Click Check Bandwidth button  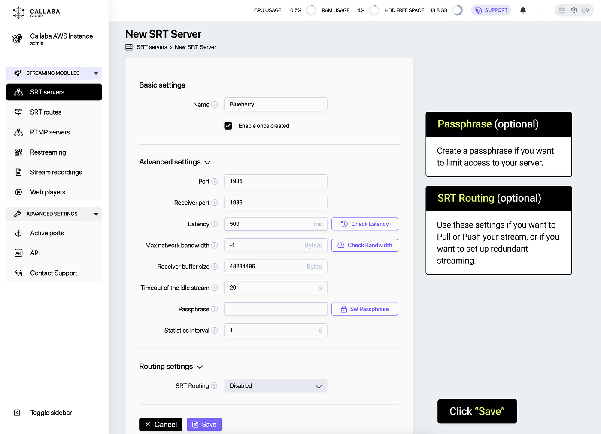click(x=365, y=245)
